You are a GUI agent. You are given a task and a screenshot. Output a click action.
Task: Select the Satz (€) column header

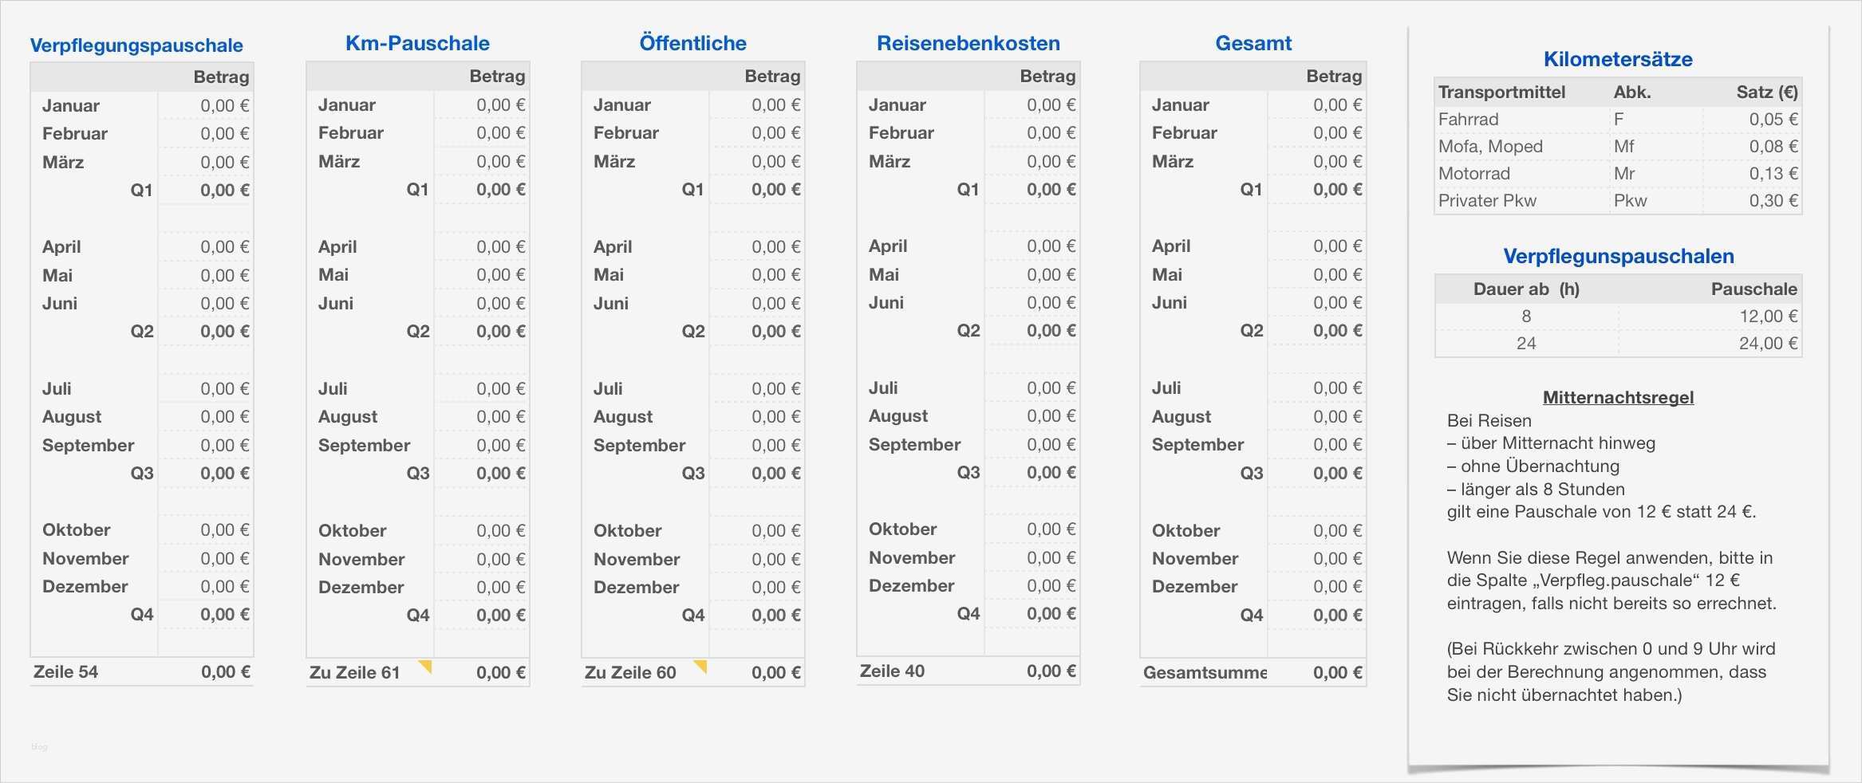1766,92
